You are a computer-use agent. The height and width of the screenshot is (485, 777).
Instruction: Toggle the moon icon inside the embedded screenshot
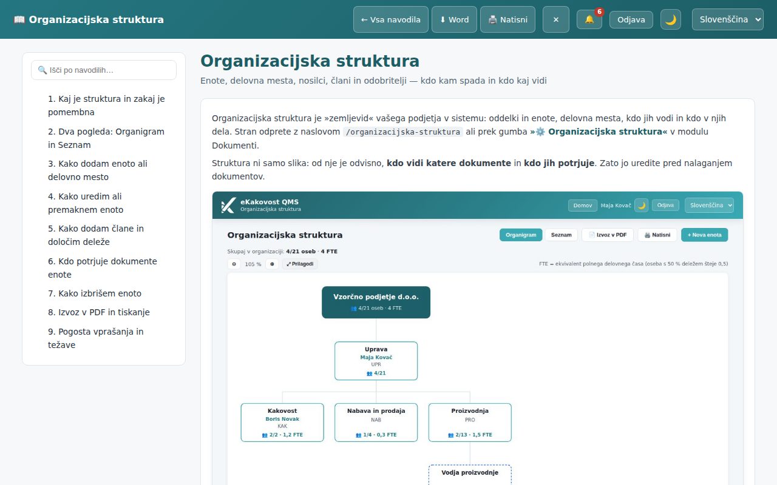pos(642,206)
